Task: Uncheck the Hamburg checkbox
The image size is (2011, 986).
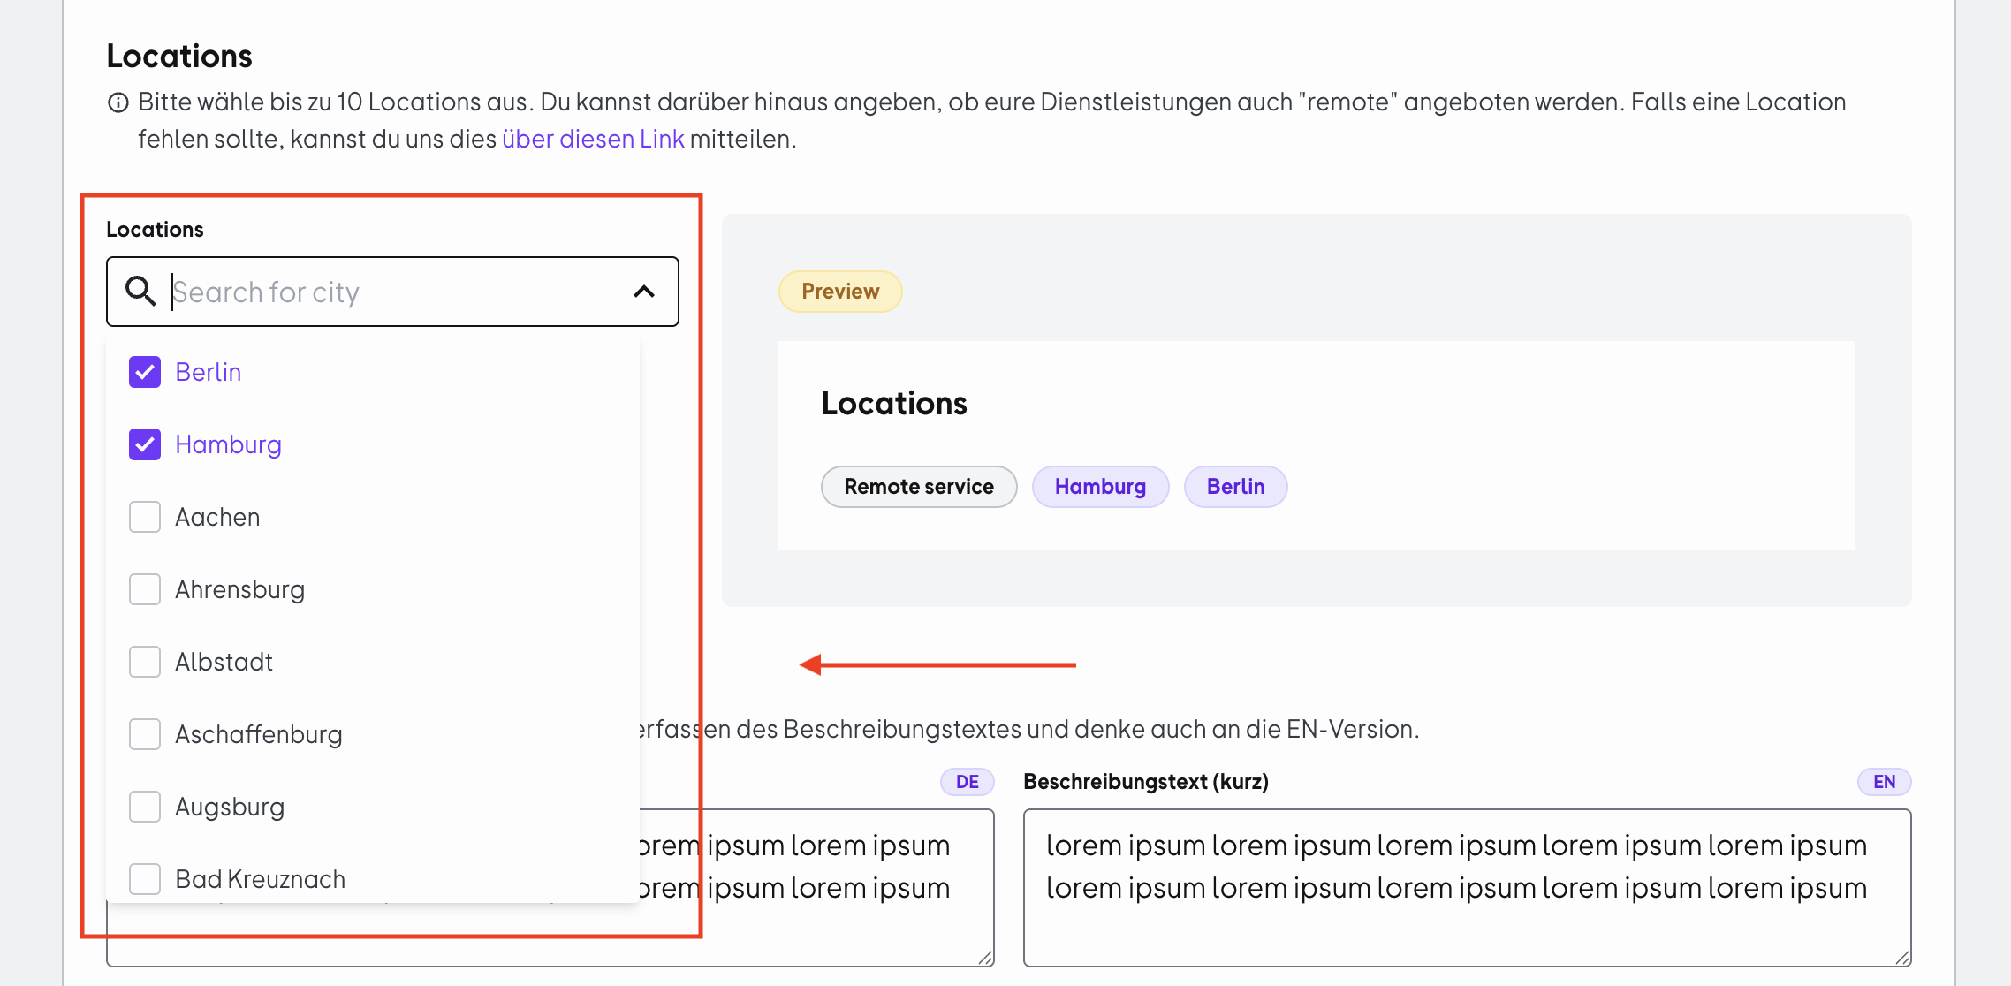Action: click(145, 444)
